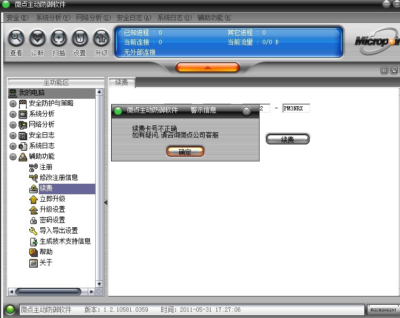Expand the 安全防护与策略 node
The height and width of the screenshot is (318, 400).
[x=13, y=104]
